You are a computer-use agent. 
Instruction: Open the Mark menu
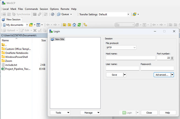coord(13,9)
